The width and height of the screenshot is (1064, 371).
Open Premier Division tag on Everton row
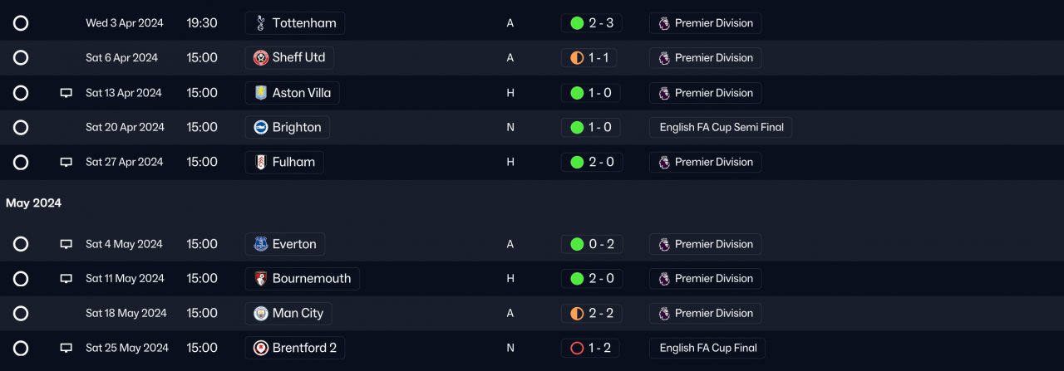pyautogui.click(x=705, y=244)
